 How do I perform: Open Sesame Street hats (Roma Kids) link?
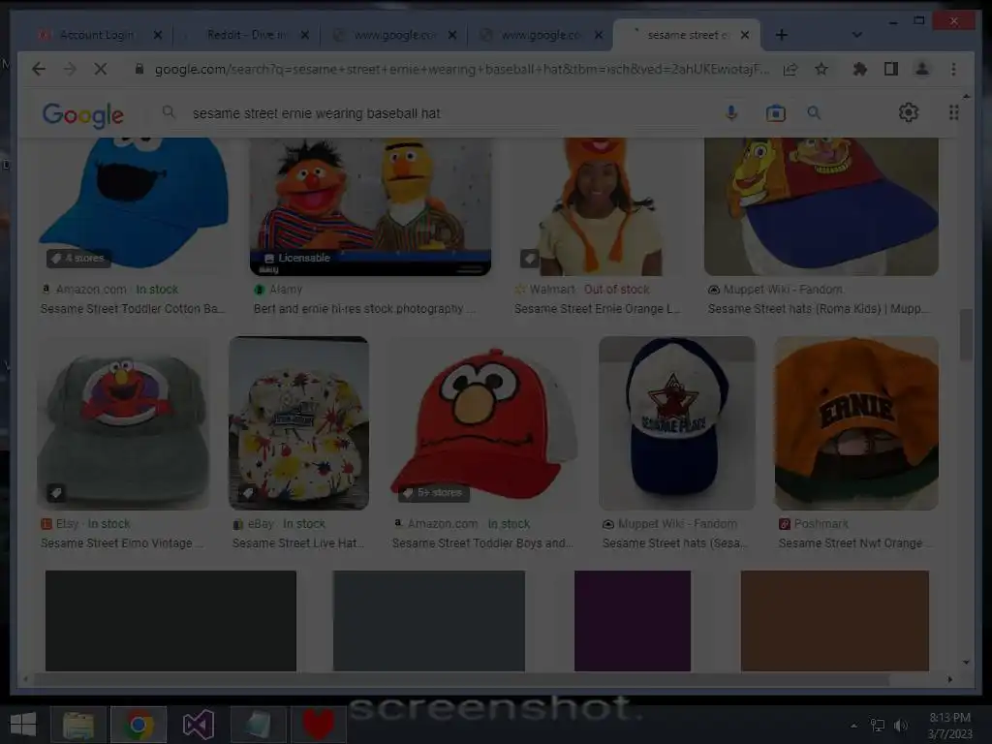[819, 309]
